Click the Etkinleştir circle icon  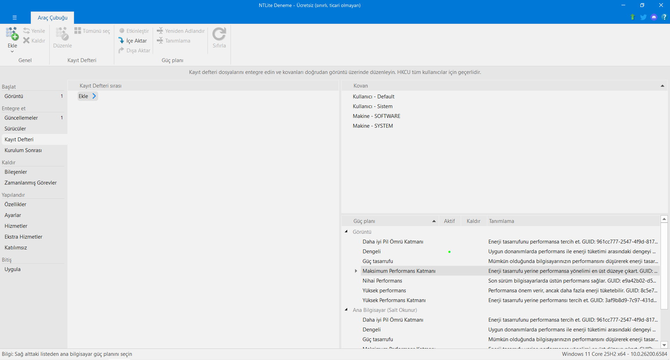point(122,31)
